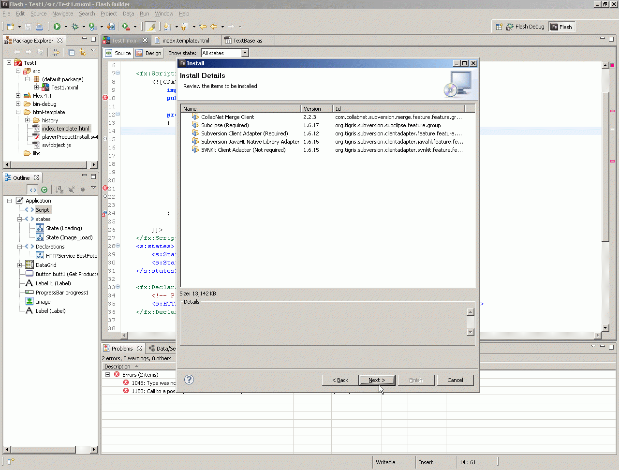Toggle alphabetical sort in Outline
The image size is (619, 470).
(59, 190)
